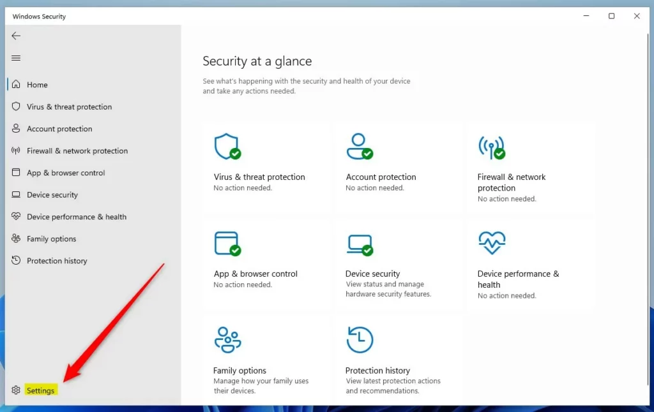Toggle the hamburger navigation menu
The width and height of the screenshot is (654, 412).
click(x=16, y=58)
